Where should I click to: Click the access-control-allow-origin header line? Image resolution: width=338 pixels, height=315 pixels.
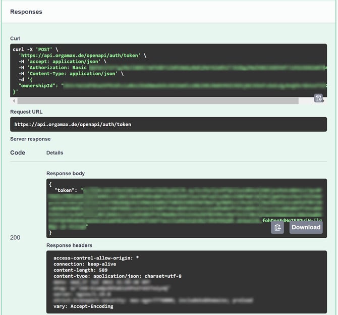[96, 258]
